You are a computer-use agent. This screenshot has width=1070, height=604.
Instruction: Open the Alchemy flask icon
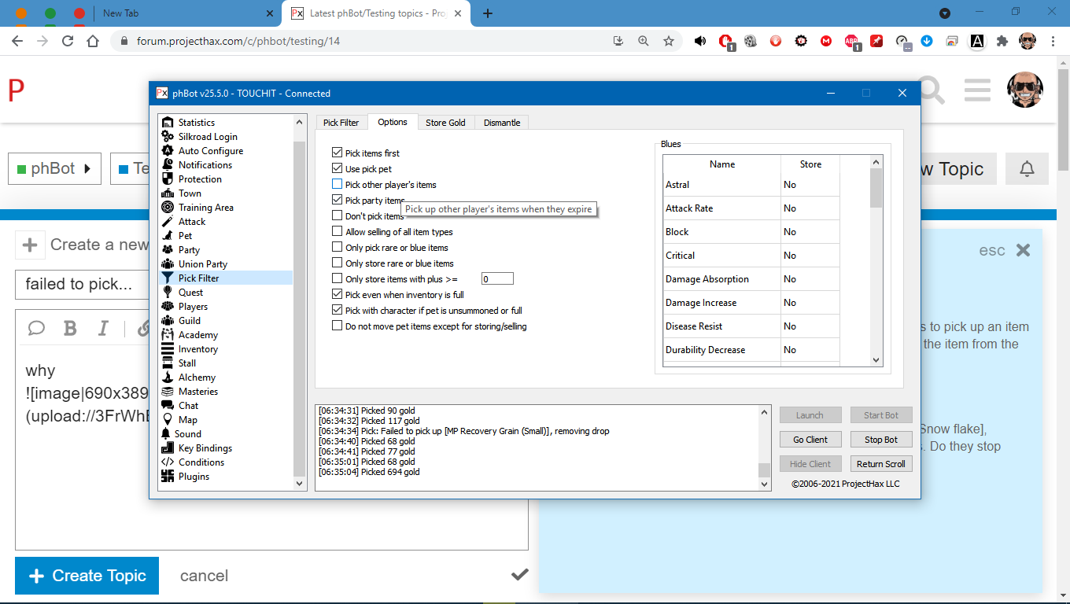(x=167, y=377)
